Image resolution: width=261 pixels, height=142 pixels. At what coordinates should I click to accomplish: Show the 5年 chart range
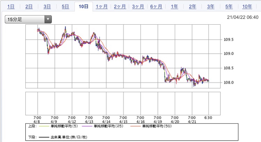(x=229, y=7)
